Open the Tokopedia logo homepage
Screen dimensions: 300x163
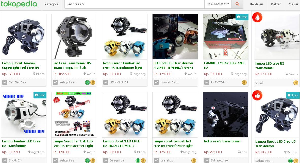point(19,4)
